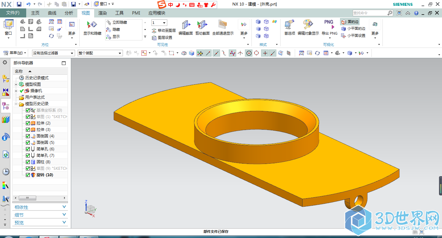Click inside the 查找命令 search field
This screenshot has height=238, width=442.
(370, 13)
